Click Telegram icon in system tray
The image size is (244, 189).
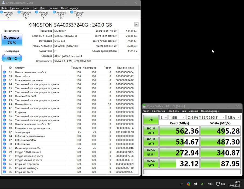[x=195, y=184]
